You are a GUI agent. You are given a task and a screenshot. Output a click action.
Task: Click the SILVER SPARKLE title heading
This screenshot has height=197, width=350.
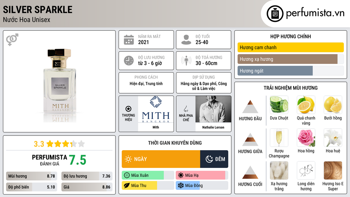coord(38,10)
